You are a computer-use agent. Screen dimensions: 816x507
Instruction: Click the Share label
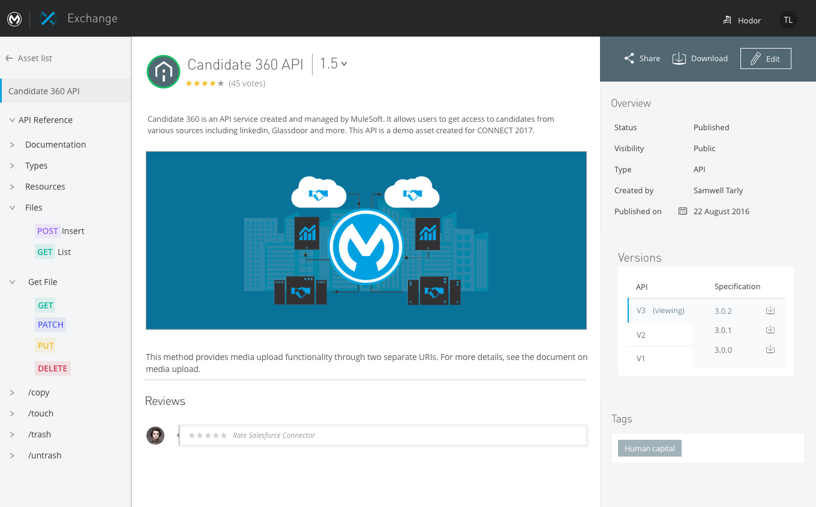pos(650,58)
